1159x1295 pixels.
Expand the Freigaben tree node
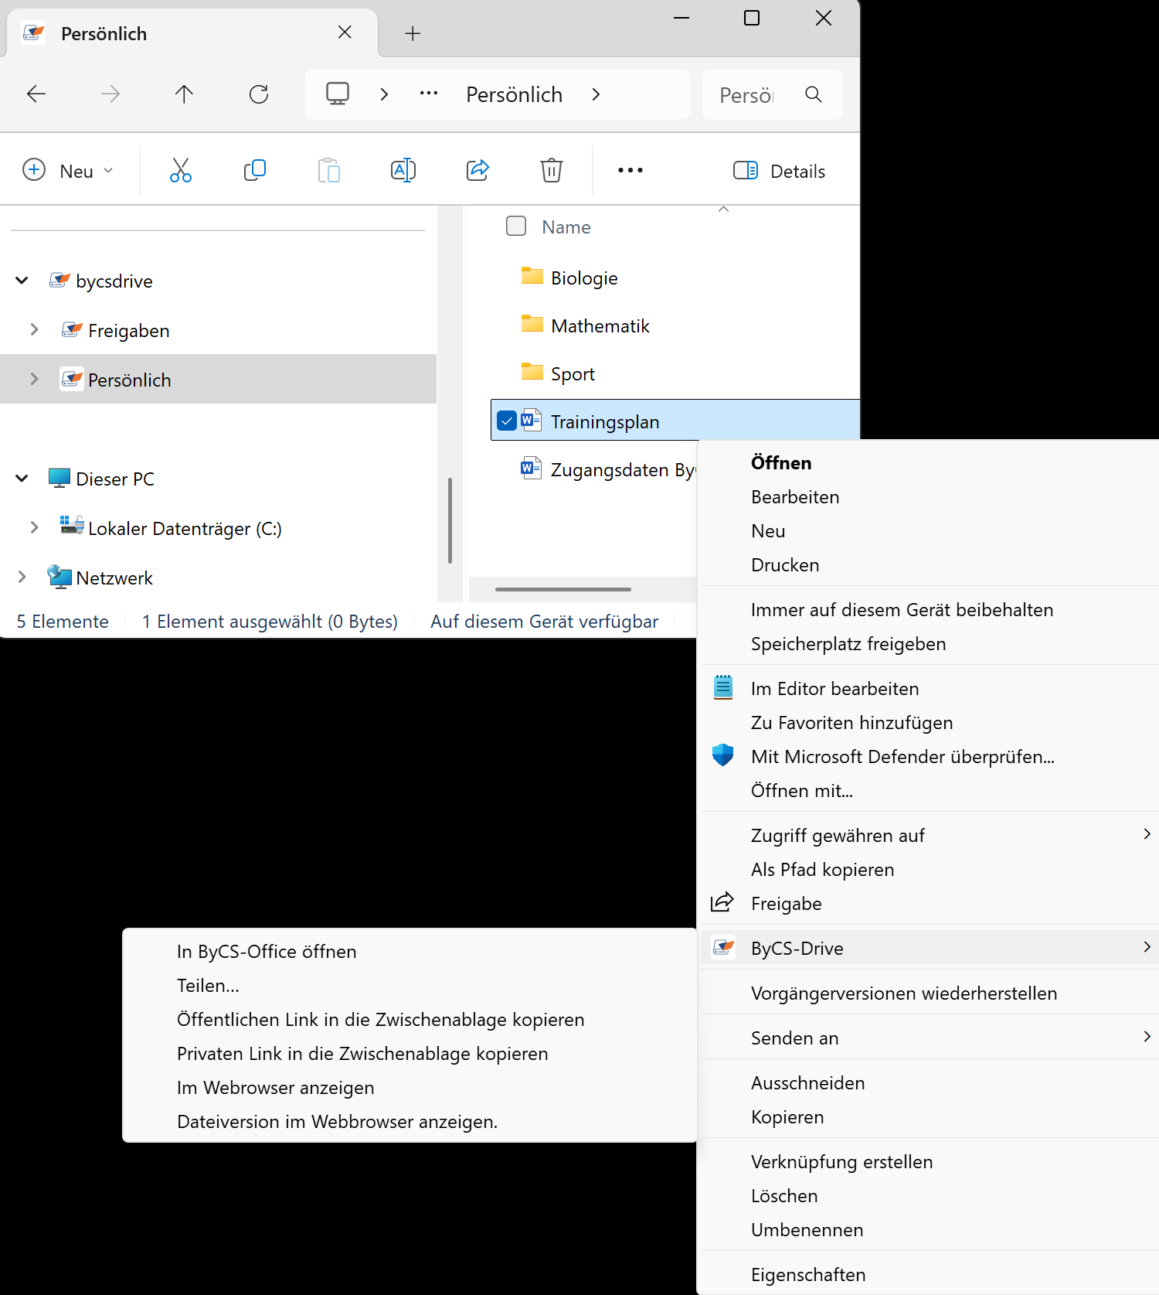click(34, 330)
